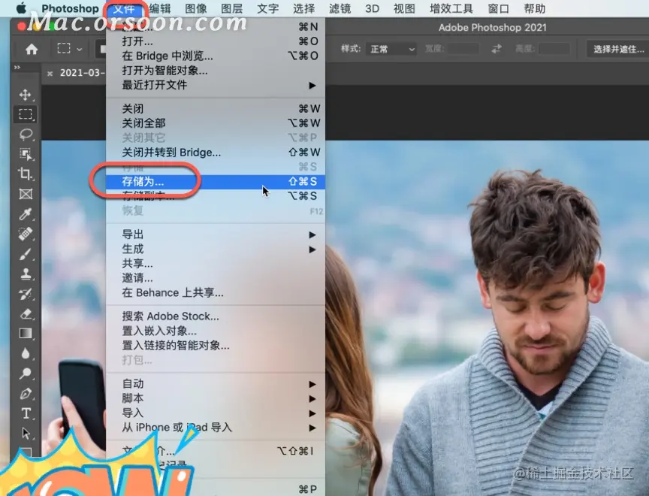
Task: Choose 打开... menu entry
Action: [216, 41]
